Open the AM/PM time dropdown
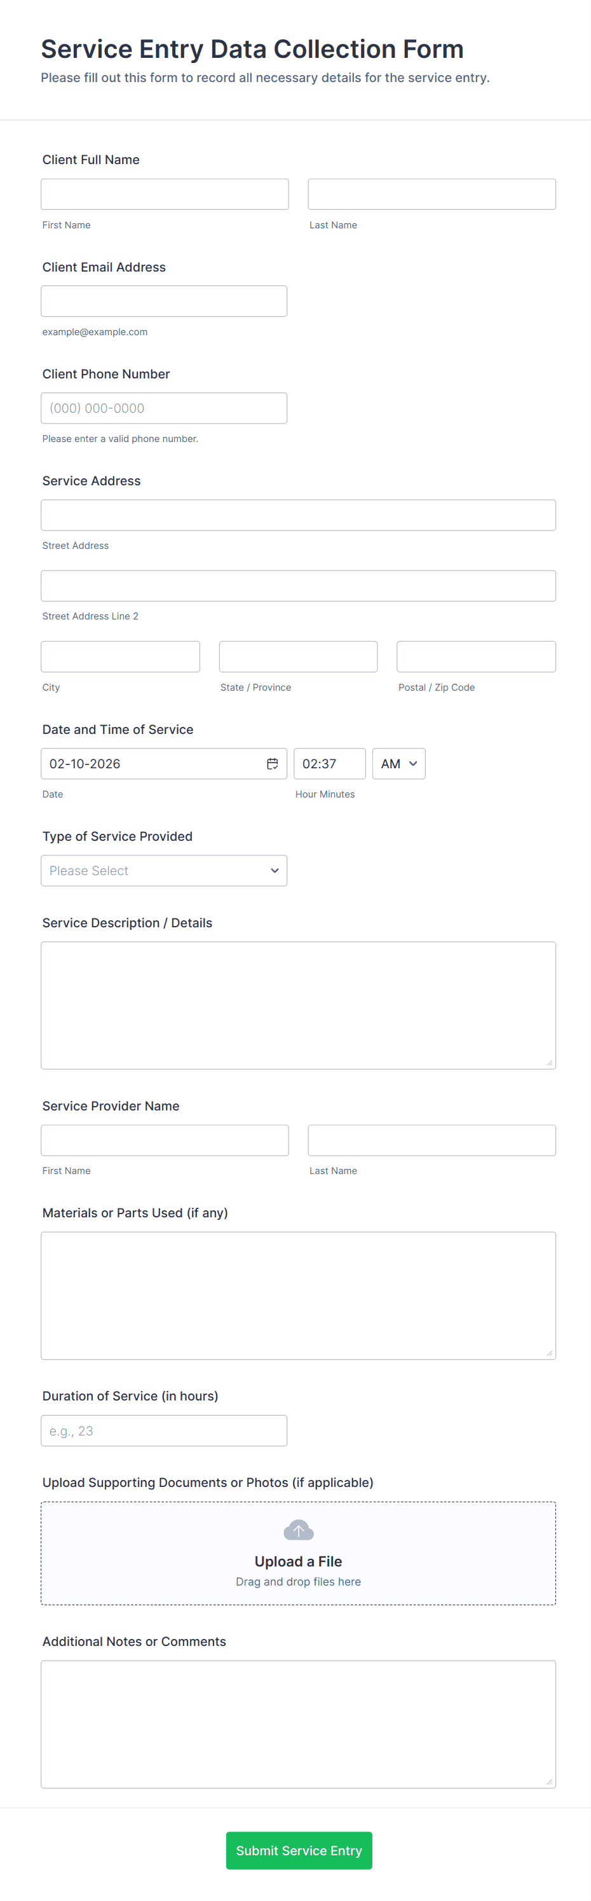 tap(398, 764)
